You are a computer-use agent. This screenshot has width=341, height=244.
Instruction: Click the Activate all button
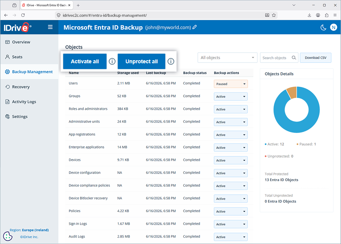coord(85,61)
